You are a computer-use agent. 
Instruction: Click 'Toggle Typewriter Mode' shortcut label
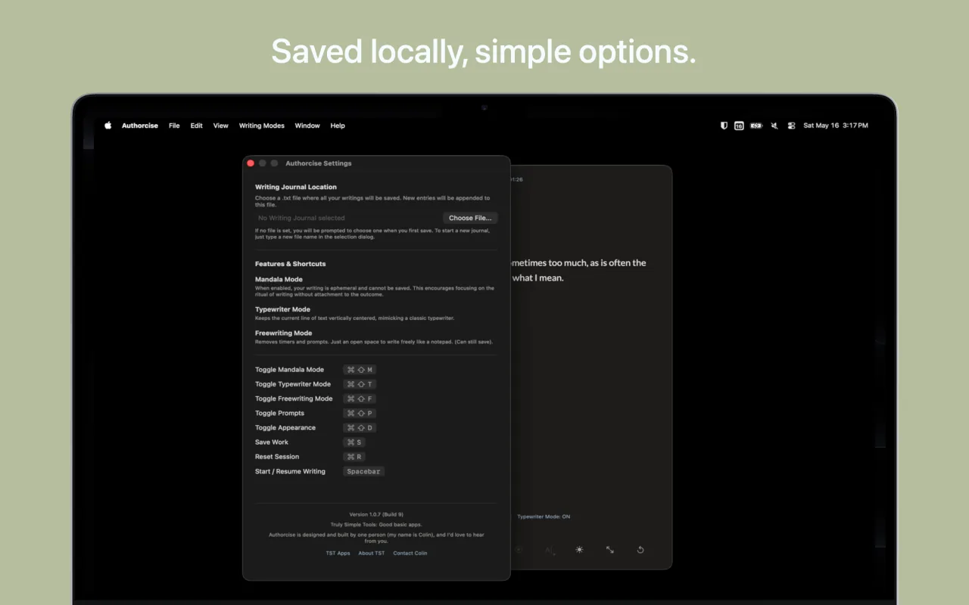point(293,384)
